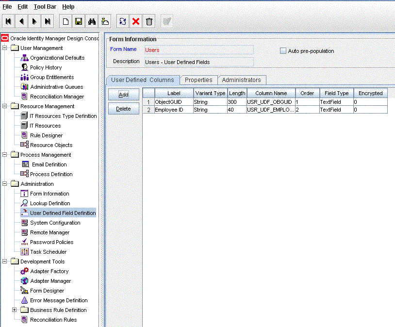
Task: Click the refresh arrows toolbar icon
Action: 123,21
